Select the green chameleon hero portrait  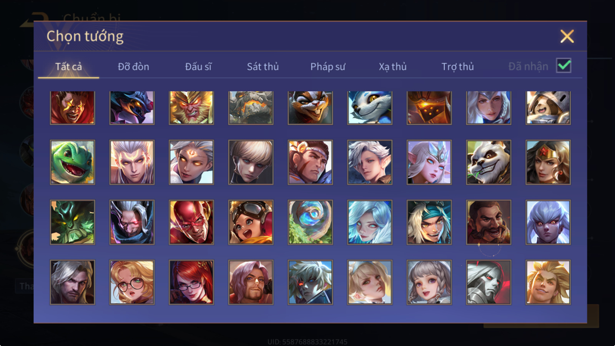(x=72, y=162)
